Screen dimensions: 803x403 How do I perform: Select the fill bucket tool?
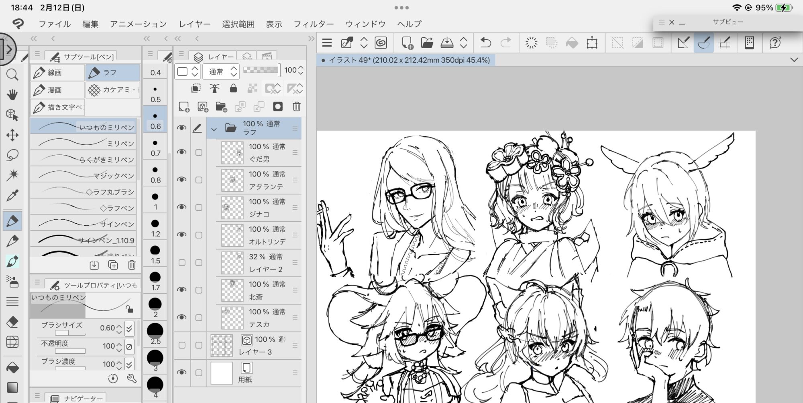coord(12,367)
